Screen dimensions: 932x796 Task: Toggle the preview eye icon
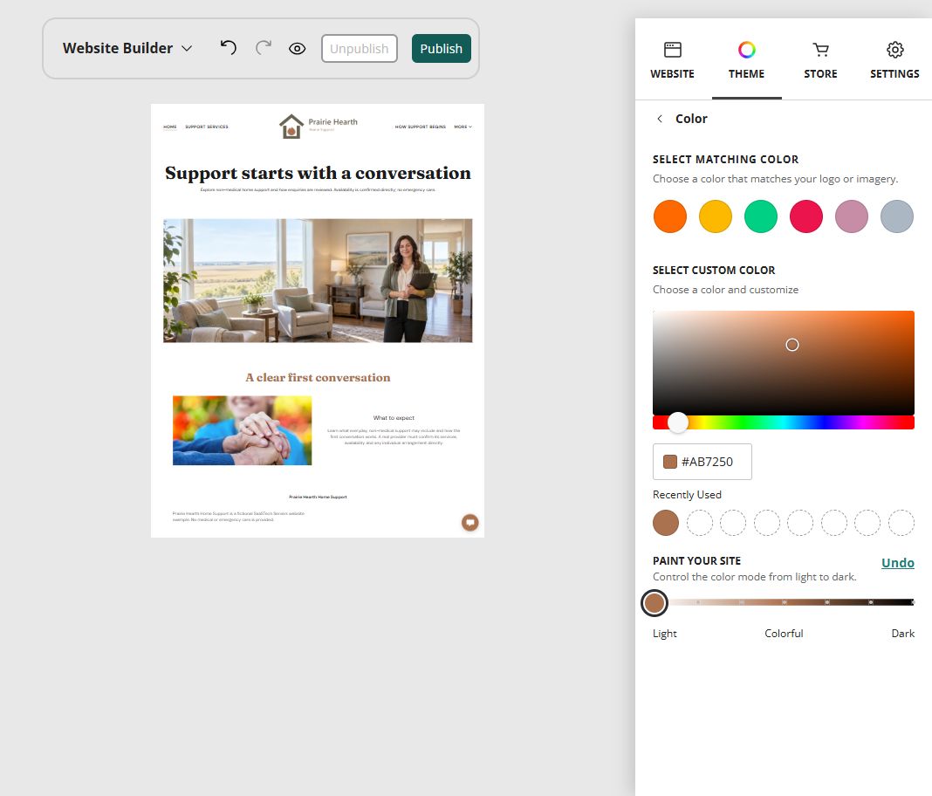coord(298,49)
